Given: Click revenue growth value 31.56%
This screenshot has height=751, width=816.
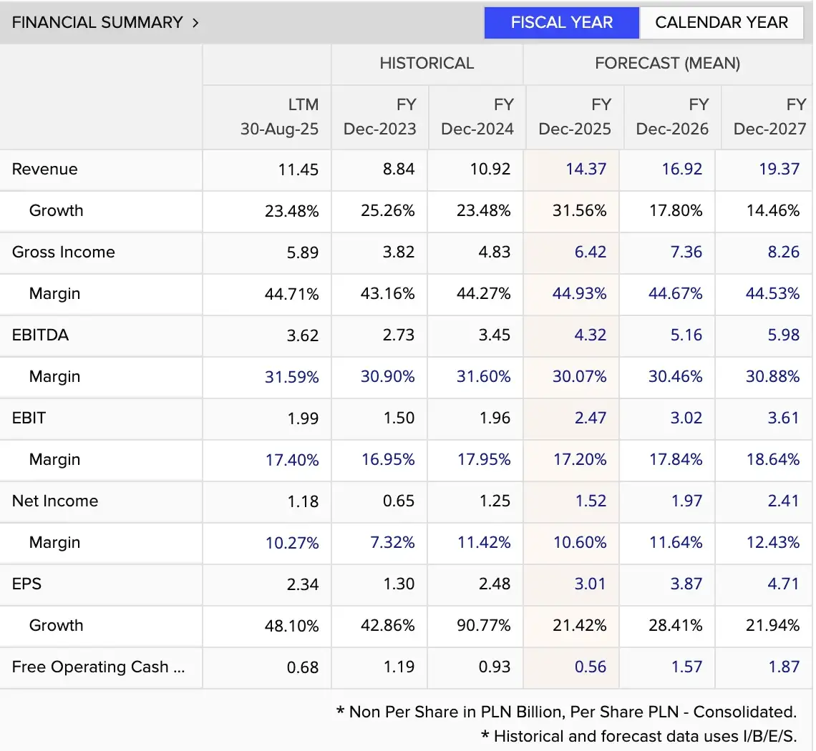Looking at the screenshot, I should pyautogui.click(x=579, y=210).
